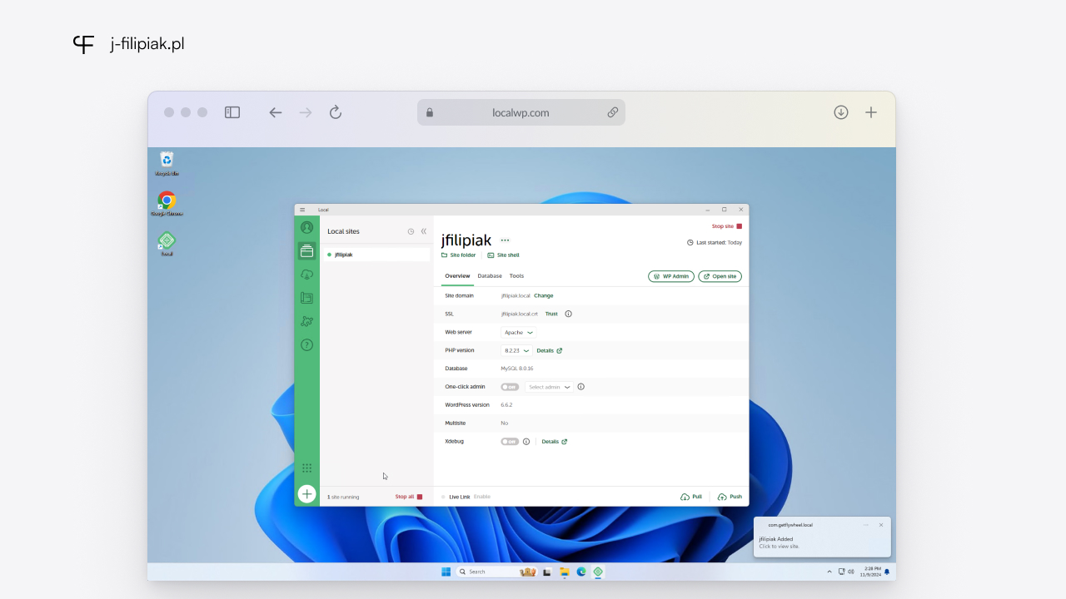The height and width of the screenshot is (599, 1066).
Task: Click the Pull button
Action: (x=691, y=497)
